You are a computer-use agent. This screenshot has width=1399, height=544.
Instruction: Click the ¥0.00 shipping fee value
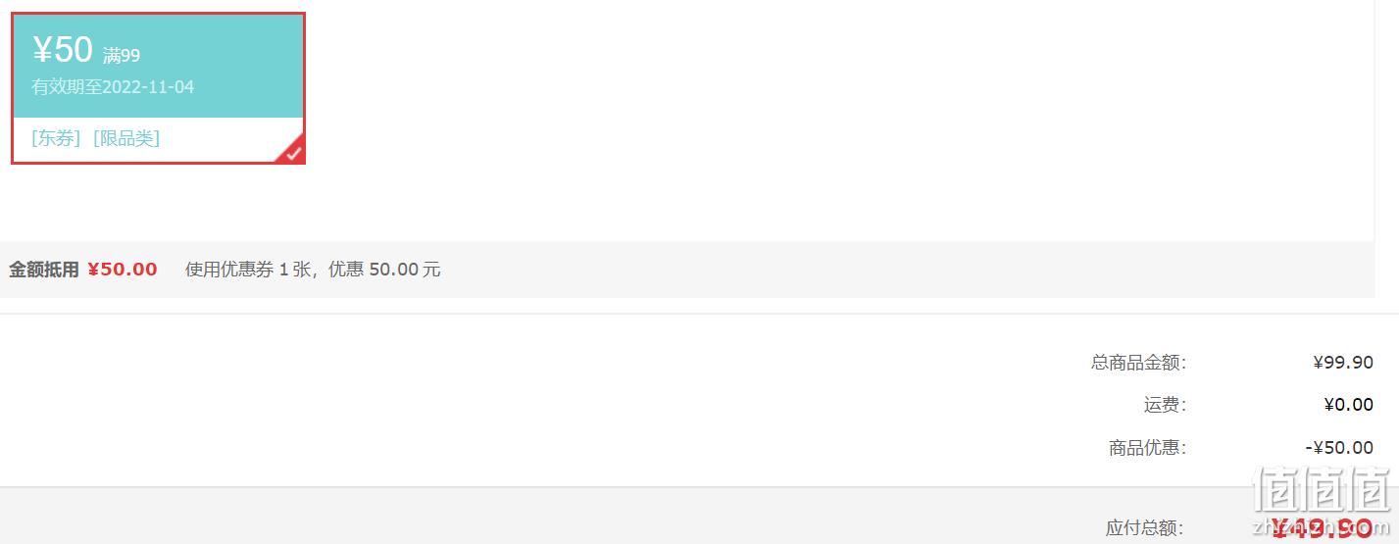[1348, 405]
